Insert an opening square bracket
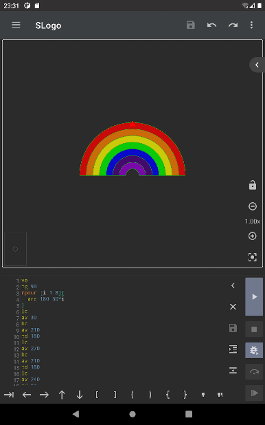Image resolution: width=265 pixels, height=425 pixels. click(x=97, y=395)
